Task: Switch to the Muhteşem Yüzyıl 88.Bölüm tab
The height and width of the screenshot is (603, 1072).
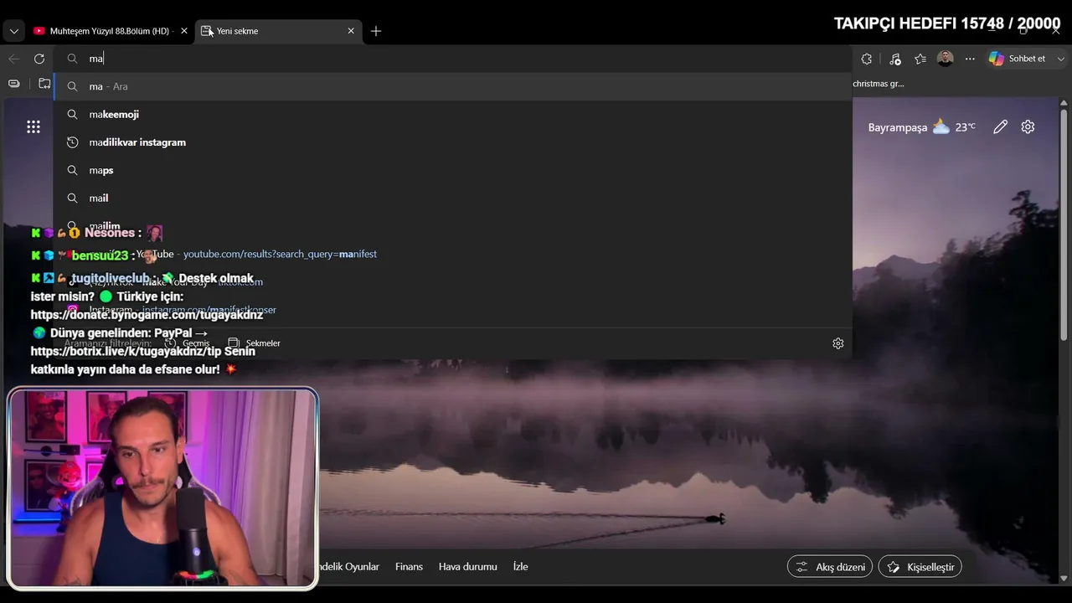Action: (111, 31)
